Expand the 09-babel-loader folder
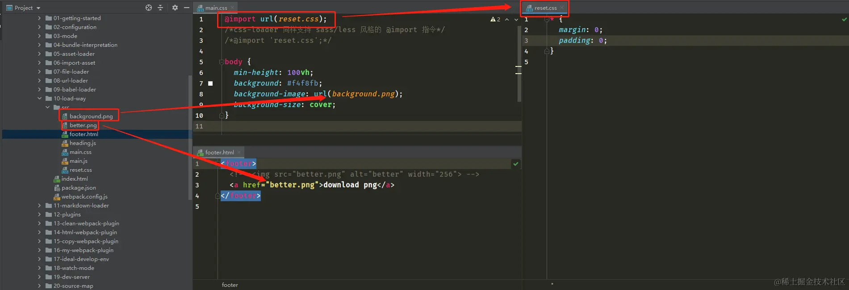The image size is (849, 290). pyautogui.click(x=39, y=90)
